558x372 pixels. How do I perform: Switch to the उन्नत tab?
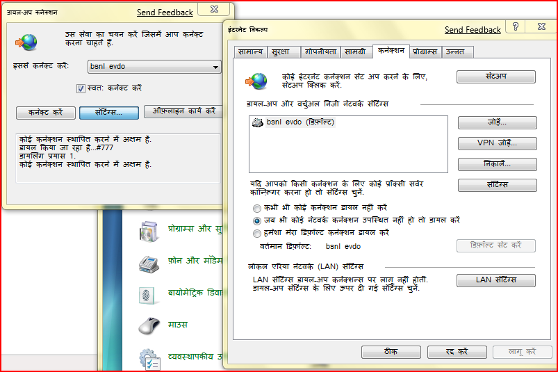[x=457, y=52]
